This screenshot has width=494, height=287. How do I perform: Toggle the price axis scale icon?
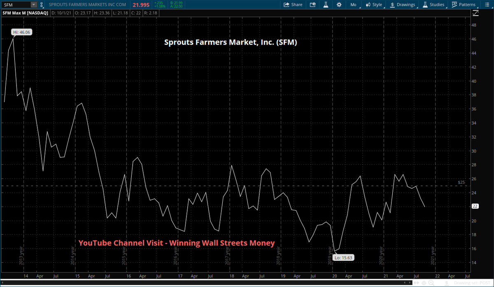click(x=476, y=13)
